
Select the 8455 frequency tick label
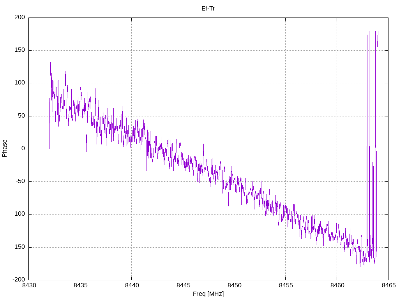(286, 285)
